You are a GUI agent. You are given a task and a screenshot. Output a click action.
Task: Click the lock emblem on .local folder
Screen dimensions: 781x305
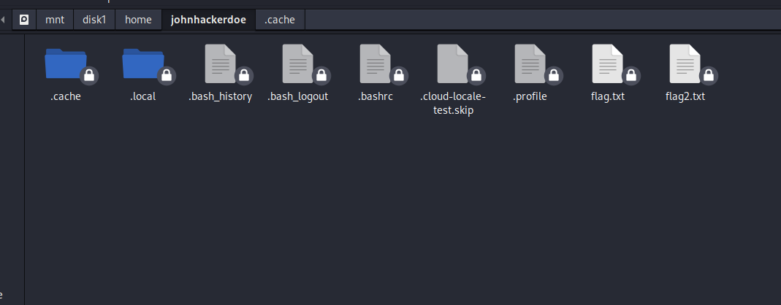166,75
